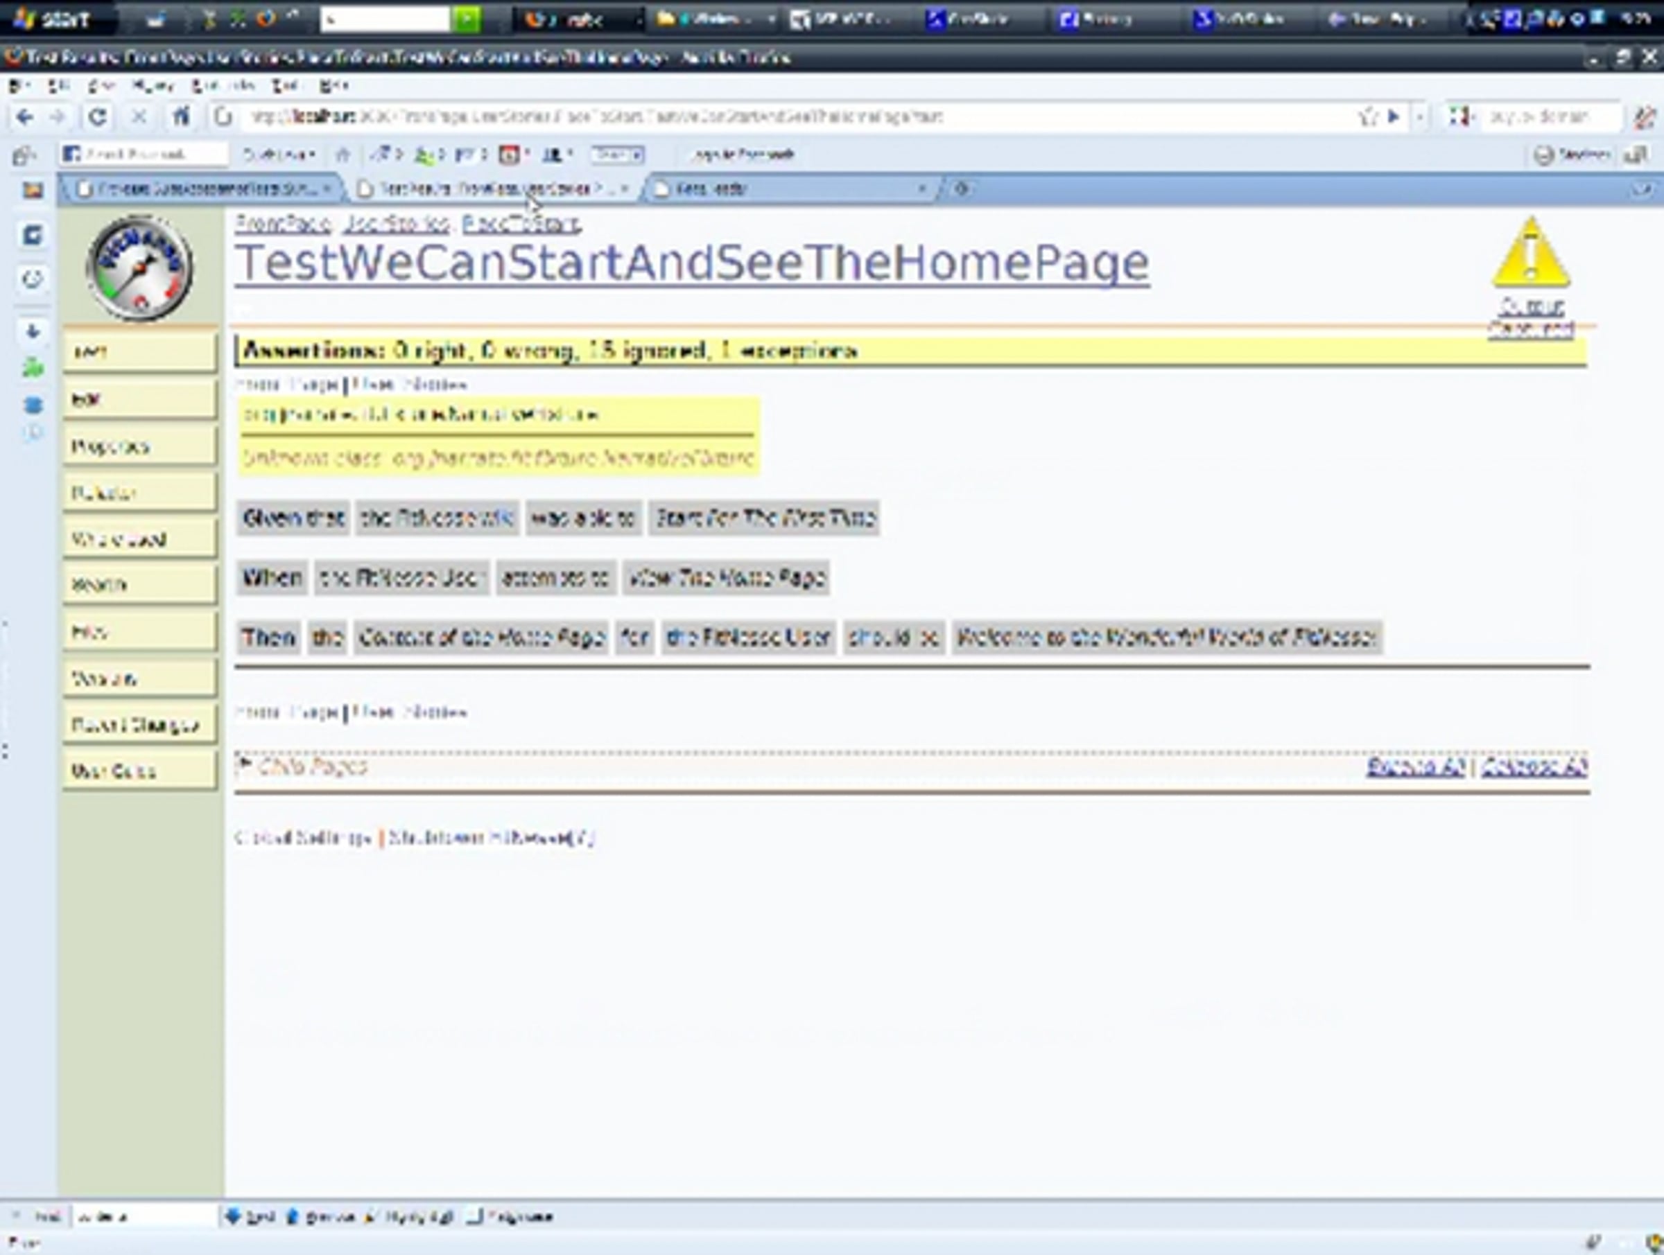Screen dimensions: 1664x1255
Task: Click the Reload page icon
Action: pos(97,116)
